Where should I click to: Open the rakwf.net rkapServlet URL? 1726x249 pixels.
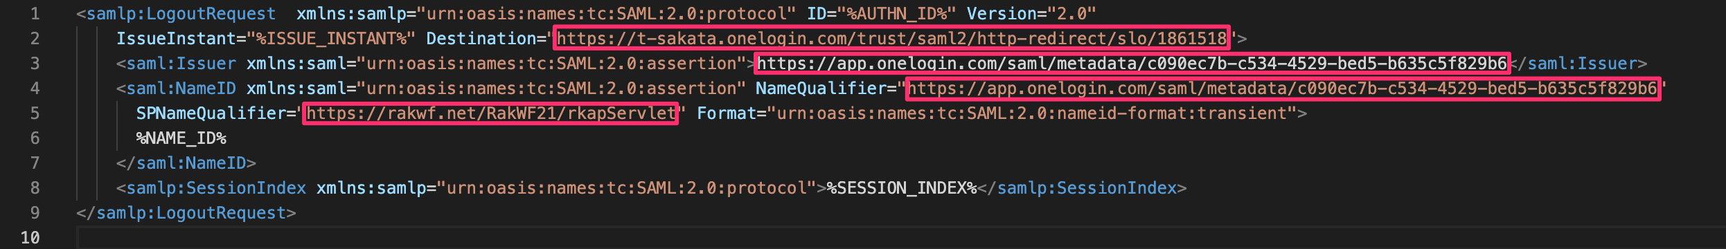[x=490, y=113]
